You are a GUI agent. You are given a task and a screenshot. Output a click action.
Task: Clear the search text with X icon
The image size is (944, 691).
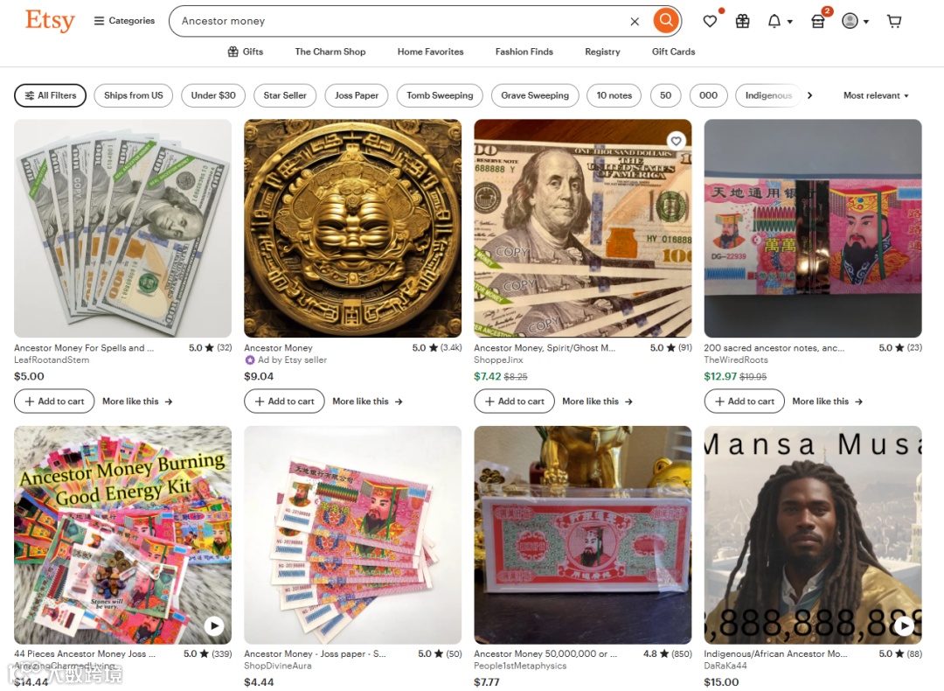pos(635,22)
